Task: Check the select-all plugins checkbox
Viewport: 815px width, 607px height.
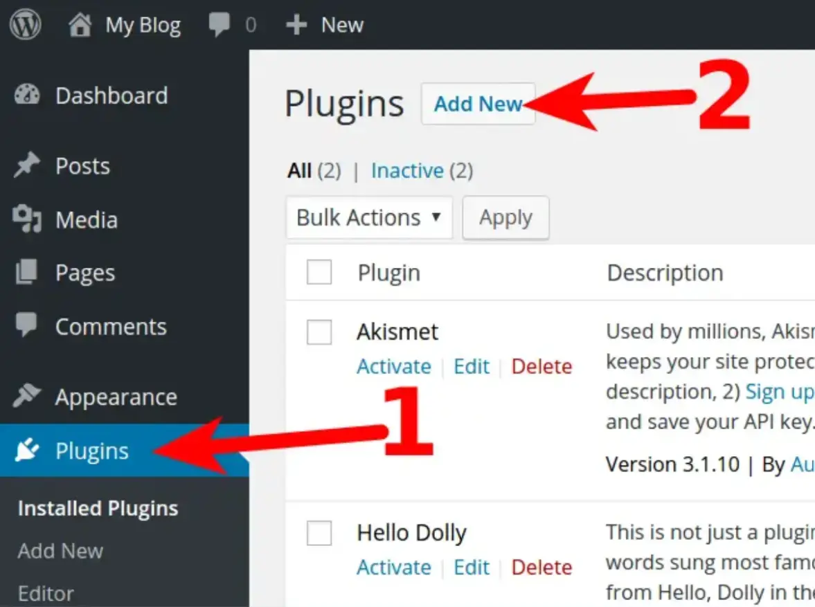Action: [x=319, y=272]
